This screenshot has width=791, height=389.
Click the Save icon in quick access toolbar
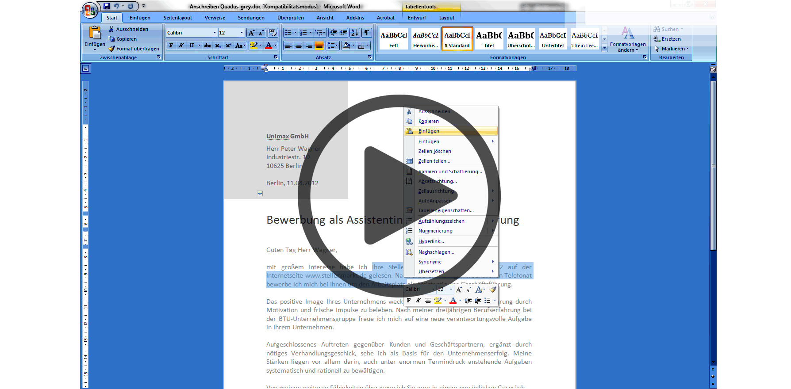pyautogui.click(x=107, y=6)
